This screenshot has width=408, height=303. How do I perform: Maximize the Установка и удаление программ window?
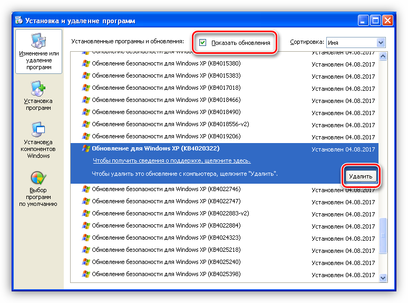click(x=375, y=20)
